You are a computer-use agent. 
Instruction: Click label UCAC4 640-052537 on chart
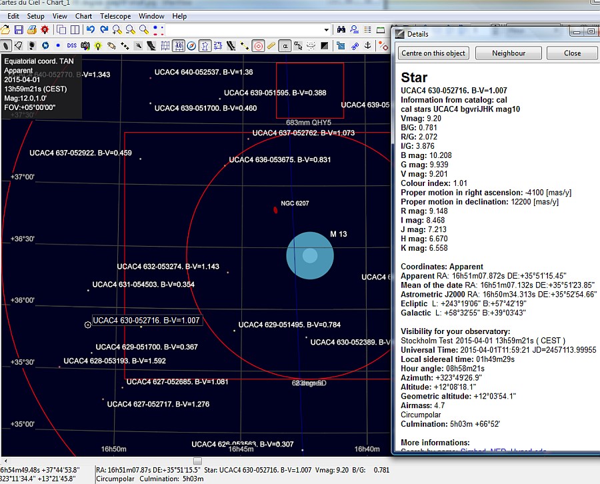(203, 72)
